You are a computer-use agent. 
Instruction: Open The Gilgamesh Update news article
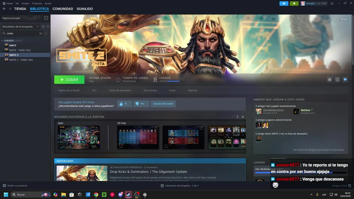pyautogui.click(x=149, y=172)
